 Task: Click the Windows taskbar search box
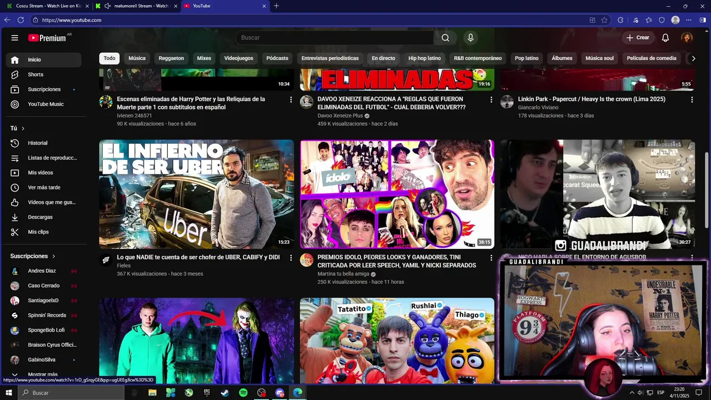click(x=72, y=393)
